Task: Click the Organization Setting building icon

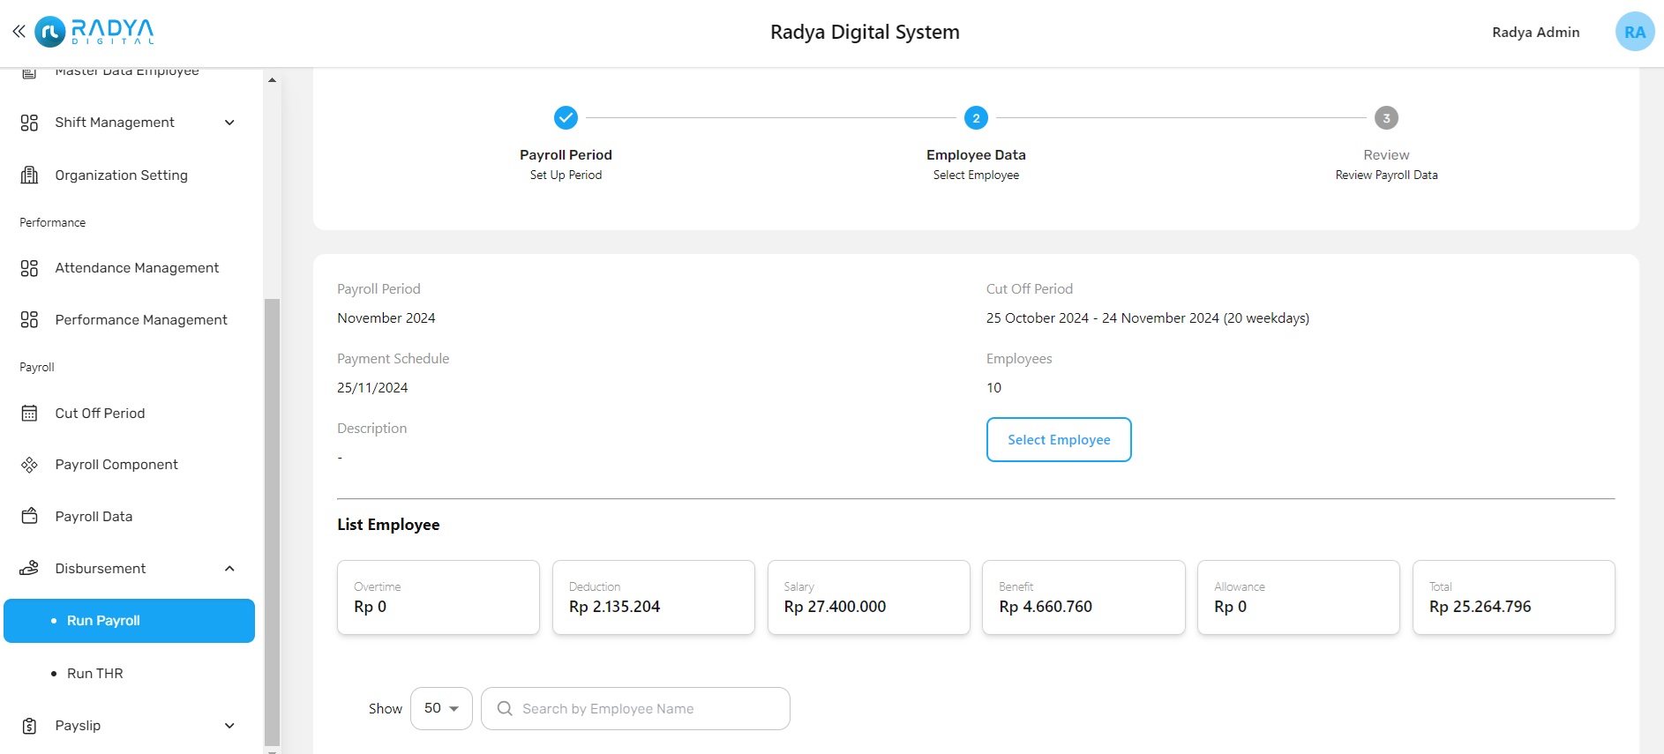Action: 29,175
